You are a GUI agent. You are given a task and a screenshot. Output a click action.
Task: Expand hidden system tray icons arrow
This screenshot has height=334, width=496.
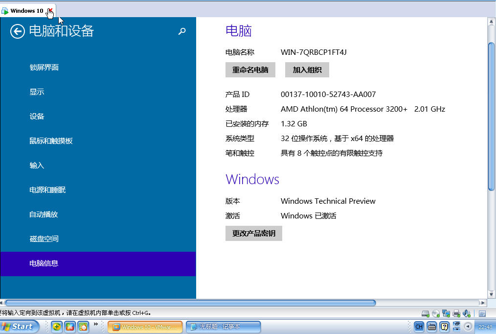click(x=468, y=326)
